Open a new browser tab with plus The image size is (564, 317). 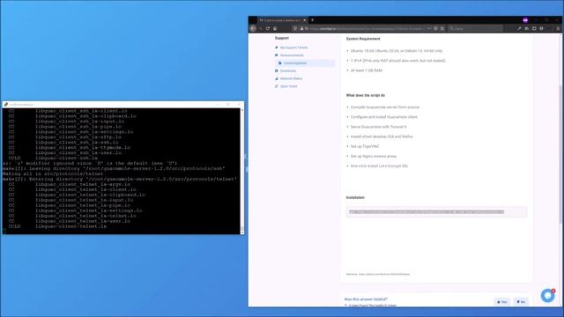coord(312,20)
